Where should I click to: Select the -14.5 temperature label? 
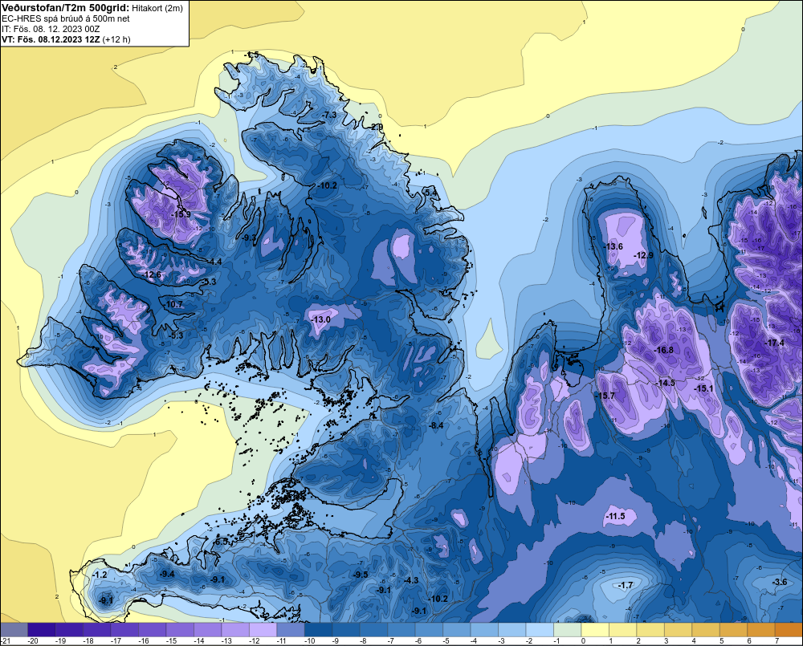click(x=665, y=383)
